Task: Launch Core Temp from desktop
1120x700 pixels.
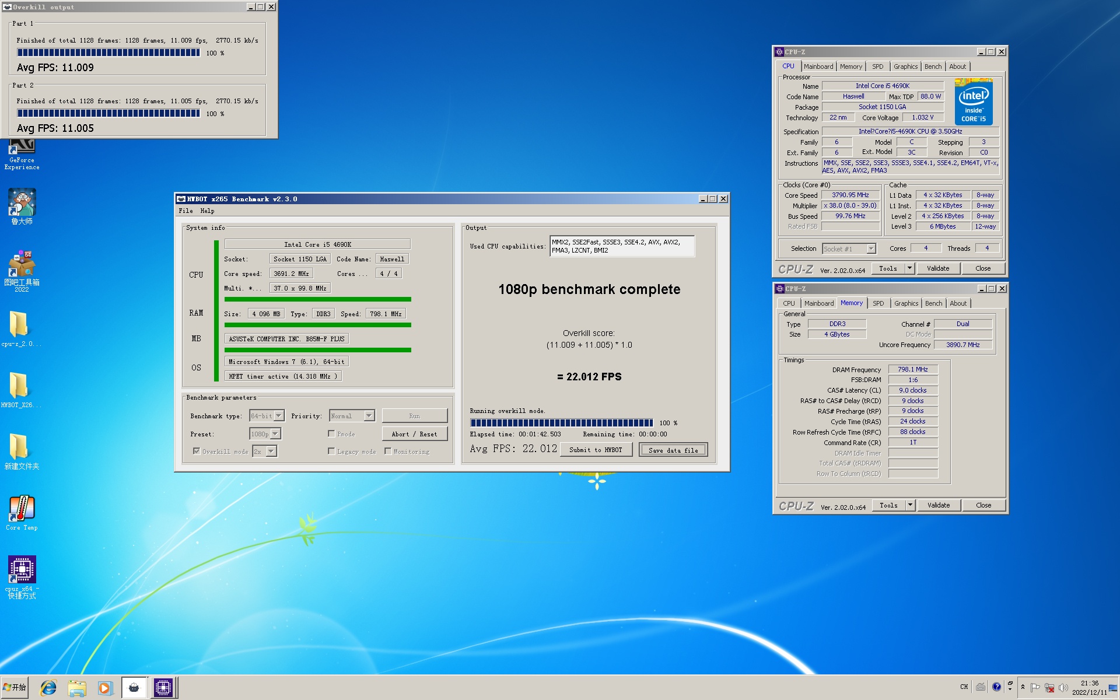Action: (22, 513)
